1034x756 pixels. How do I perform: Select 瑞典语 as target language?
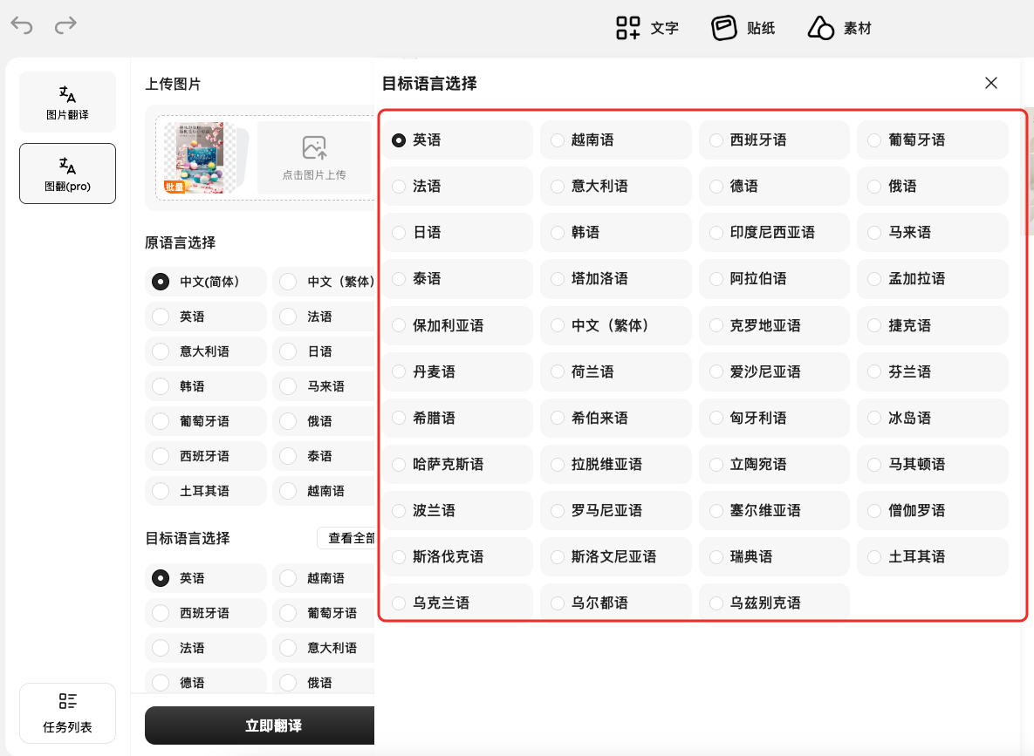(774, 556)
